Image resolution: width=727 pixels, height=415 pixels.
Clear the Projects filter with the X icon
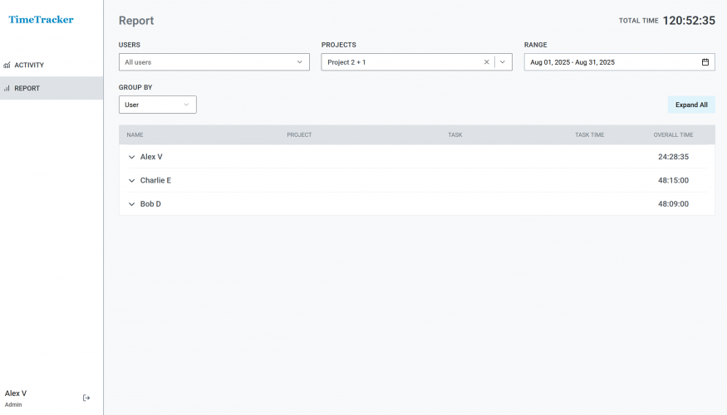point(486,62)
